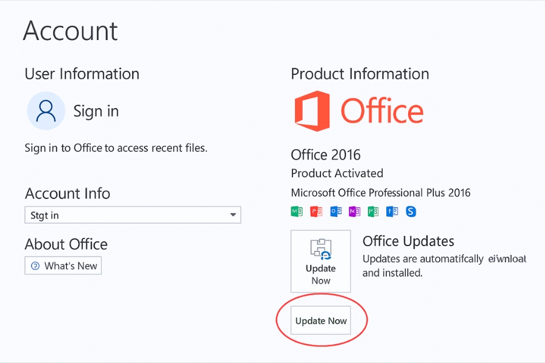Click the green M app icon
545x363 pixels.
pyautogui.click(x=297, y=211)
